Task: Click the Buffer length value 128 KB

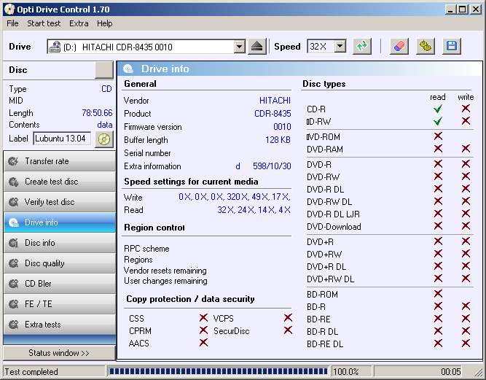Action: click(x=278, y=140)
